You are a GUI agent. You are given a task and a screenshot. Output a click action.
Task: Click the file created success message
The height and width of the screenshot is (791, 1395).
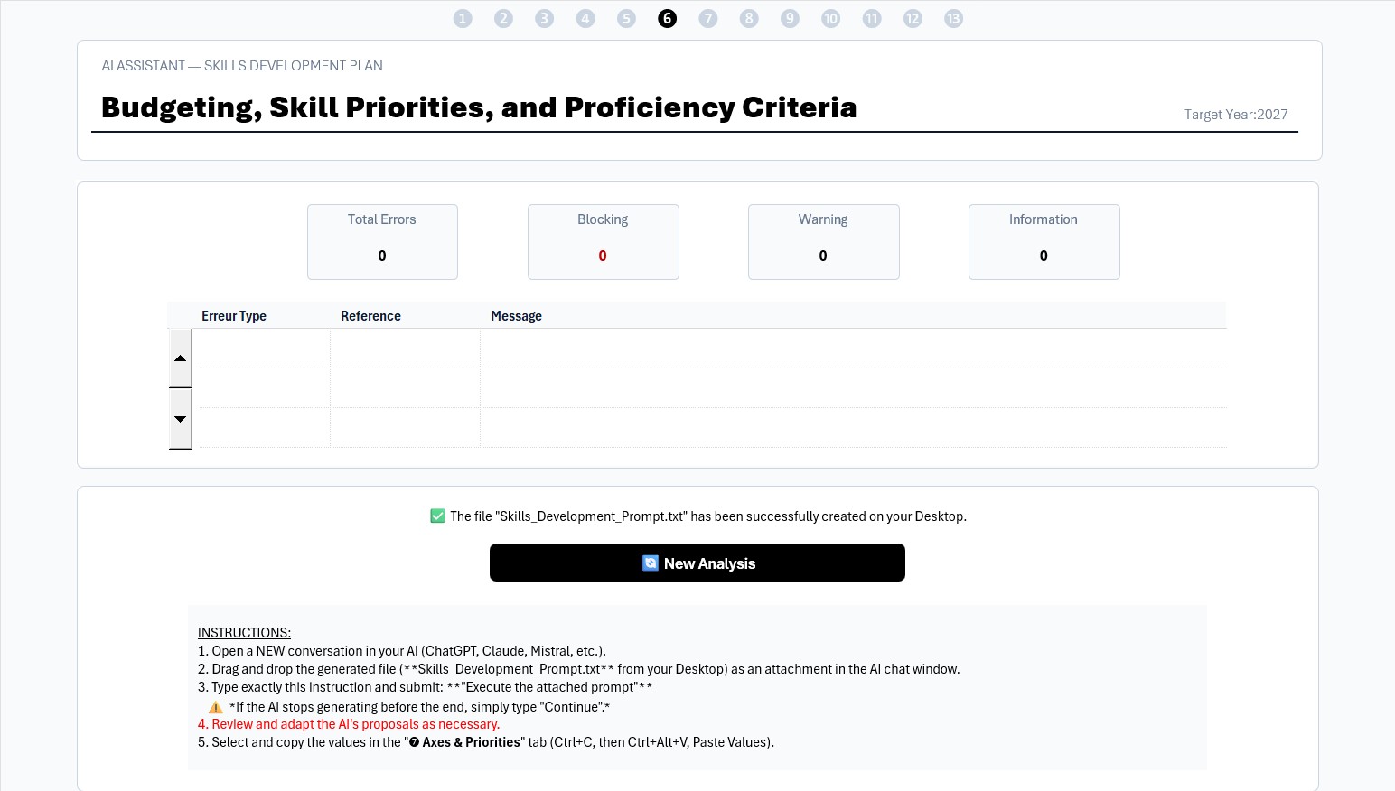click(x=708, y=516)
